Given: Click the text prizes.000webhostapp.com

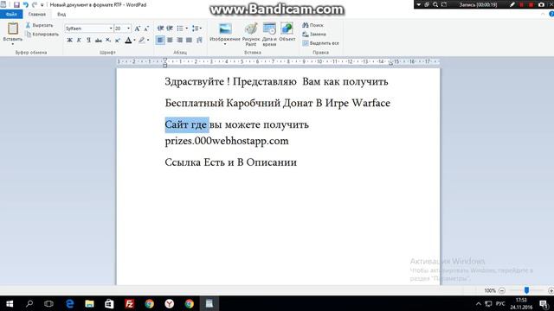Looking at the screenshot, I should point(227,141).
